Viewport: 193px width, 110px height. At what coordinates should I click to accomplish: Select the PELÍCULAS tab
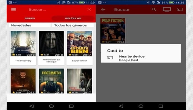click(73, 18)
